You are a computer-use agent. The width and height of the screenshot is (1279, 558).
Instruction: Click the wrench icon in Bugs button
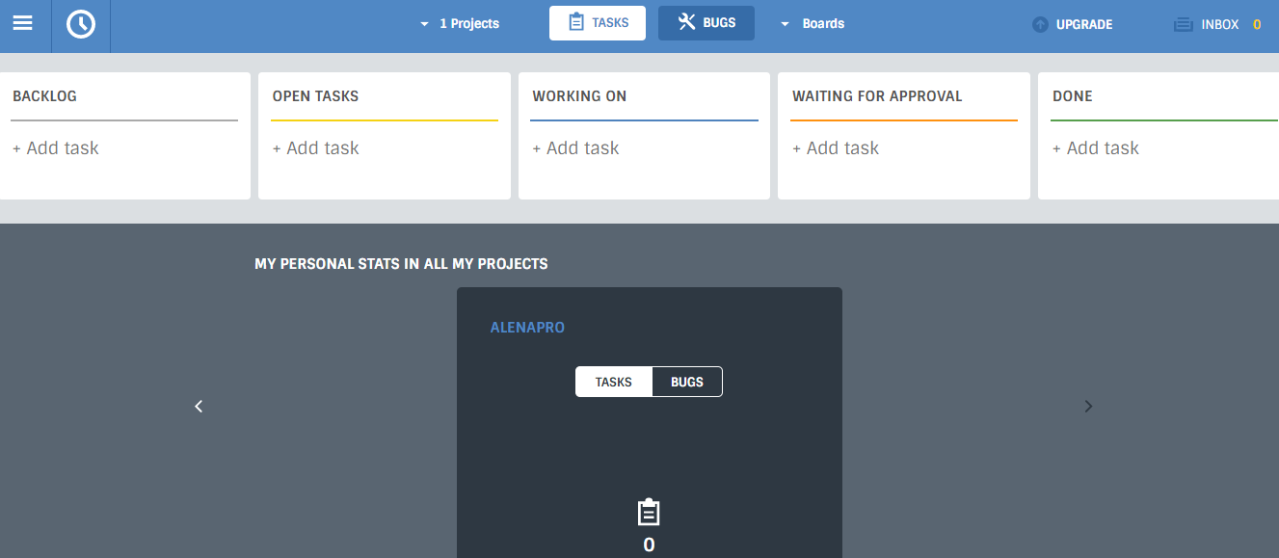[x=687, y=22]
